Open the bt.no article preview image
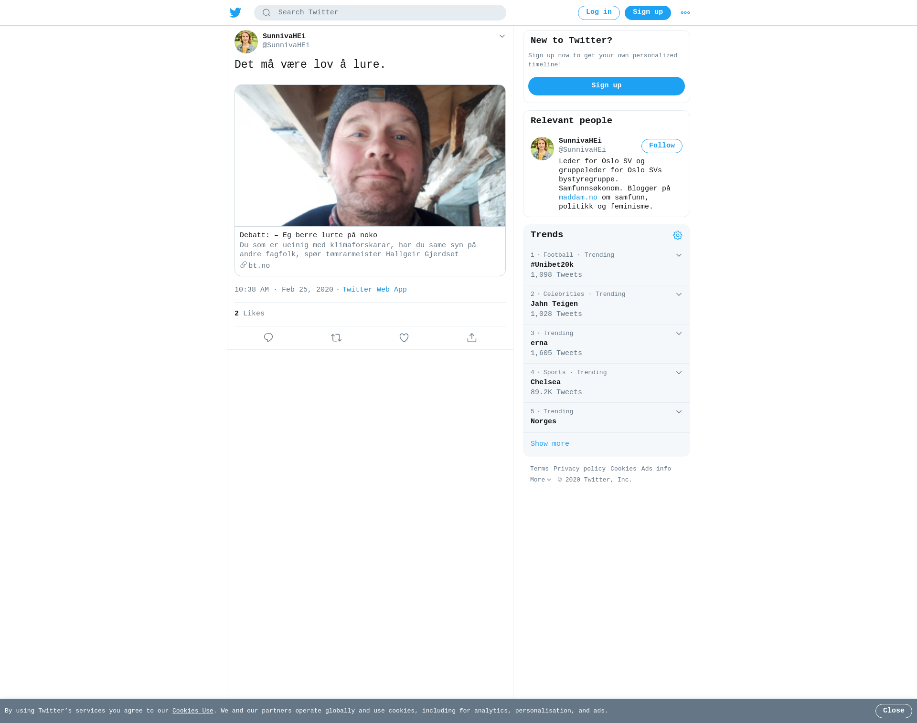 tap(370, 156)
